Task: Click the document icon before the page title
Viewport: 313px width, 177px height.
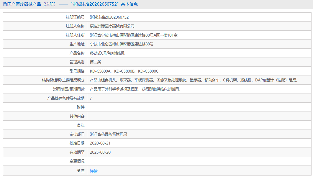Action: 5,4
